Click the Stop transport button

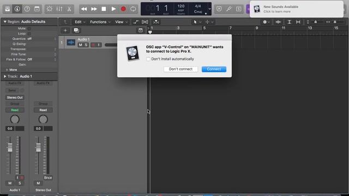(104, 9)
